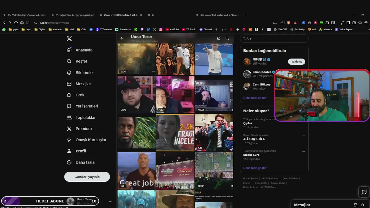
Task: Click the floating Grok button
Action: tap(364, 192)
